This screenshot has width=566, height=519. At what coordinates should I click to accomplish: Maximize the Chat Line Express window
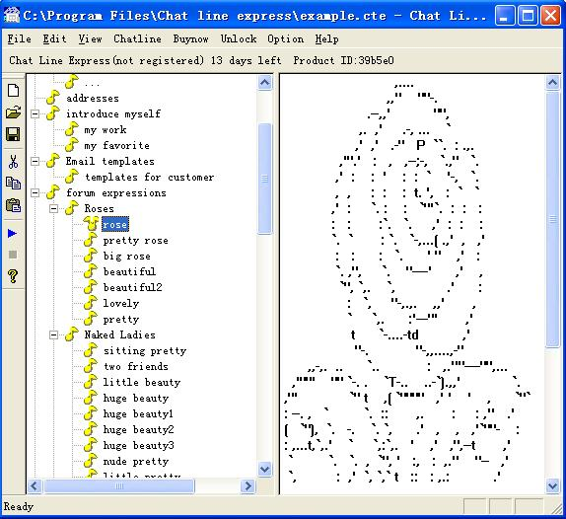pos(528,16)
